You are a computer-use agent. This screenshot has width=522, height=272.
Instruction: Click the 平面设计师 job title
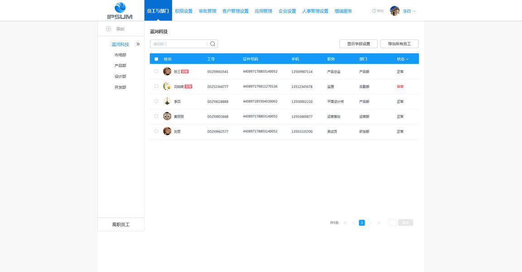click(x=335, y=102)
